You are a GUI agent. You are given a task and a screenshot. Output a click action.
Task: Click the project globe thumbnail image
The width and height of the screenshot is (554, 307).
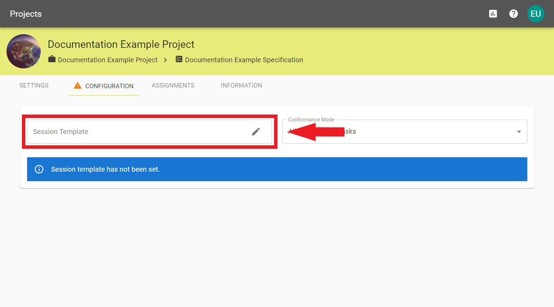click(24, 51)
